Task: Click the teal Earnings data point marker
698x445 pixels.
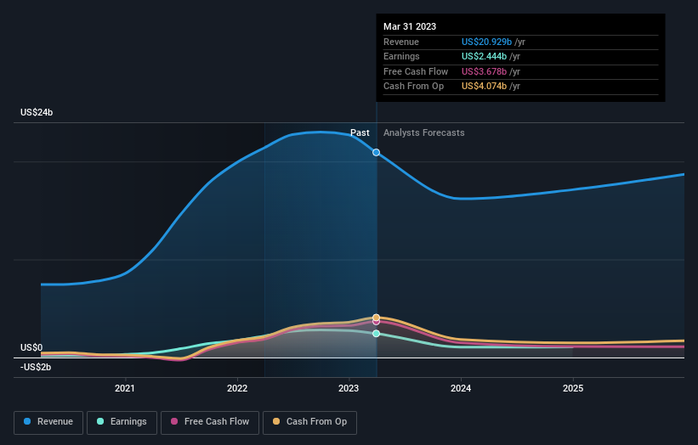Action: (376, 334)
